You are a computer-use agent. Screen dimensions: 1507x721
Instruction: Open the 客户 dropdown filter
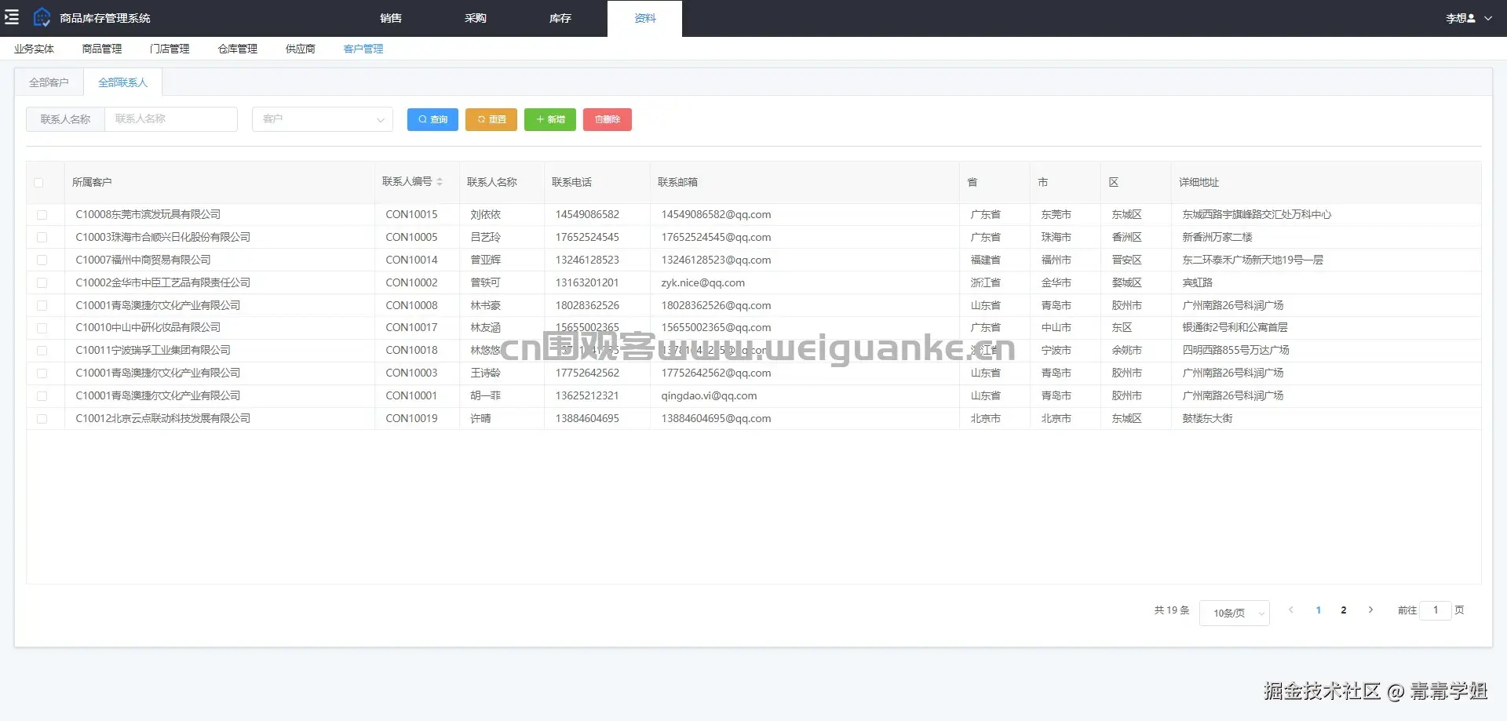323,119
